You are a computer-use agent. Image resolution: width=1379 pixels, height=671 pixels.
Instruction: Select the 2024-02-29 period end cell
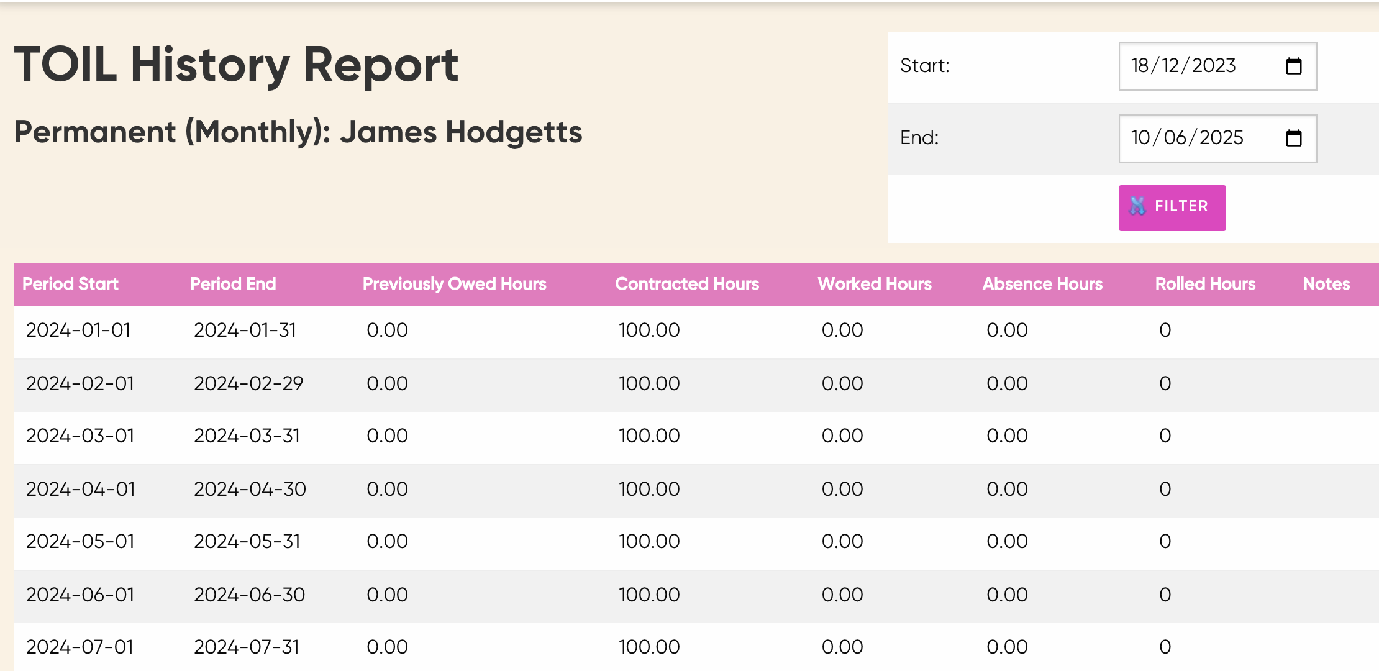248,384
